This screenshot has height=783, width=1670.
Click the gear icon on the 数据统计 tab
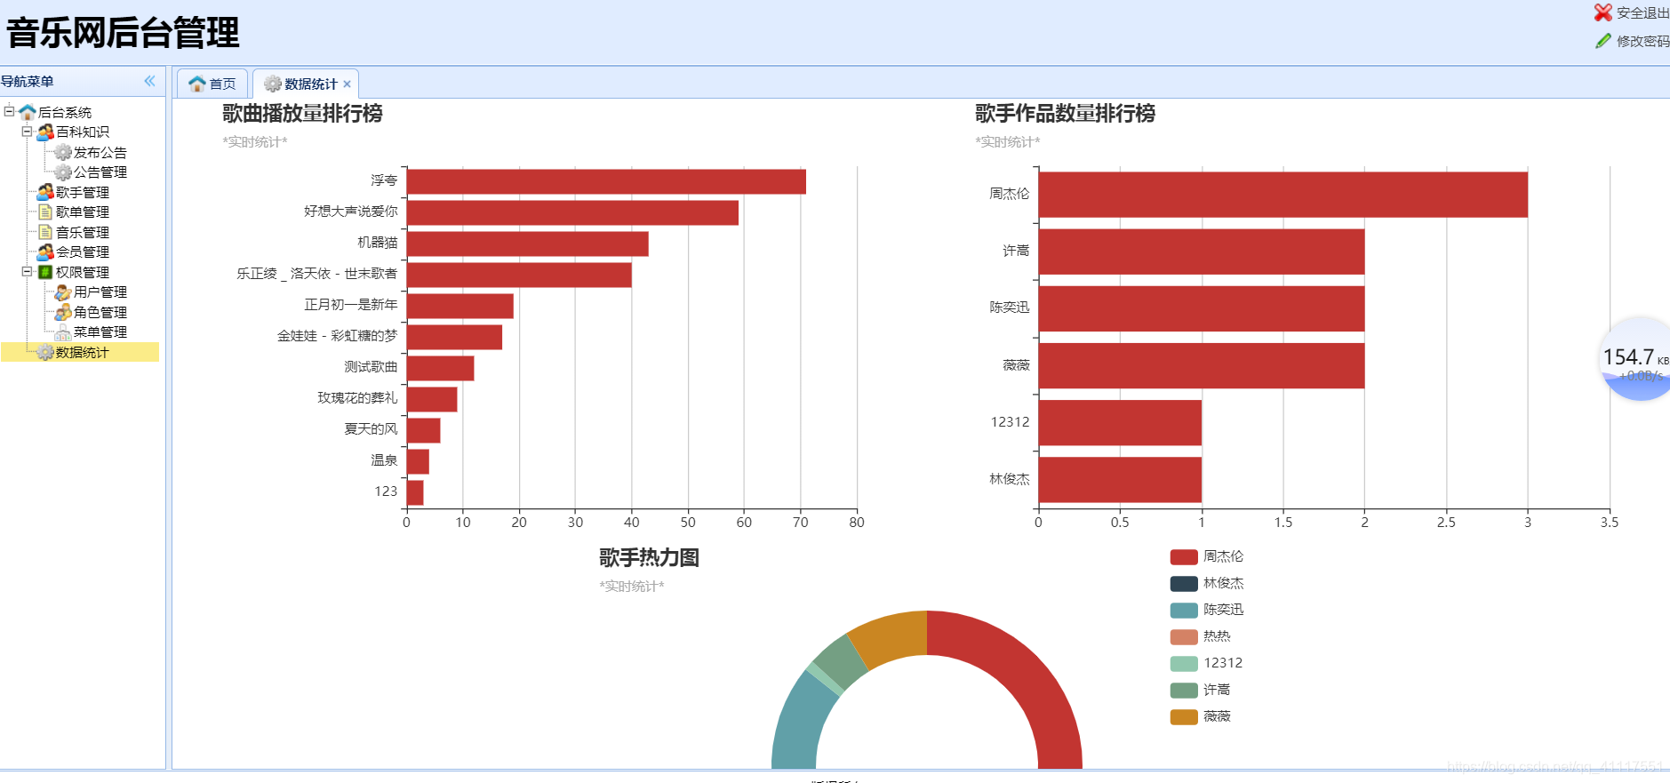click(x=273, y=84)
